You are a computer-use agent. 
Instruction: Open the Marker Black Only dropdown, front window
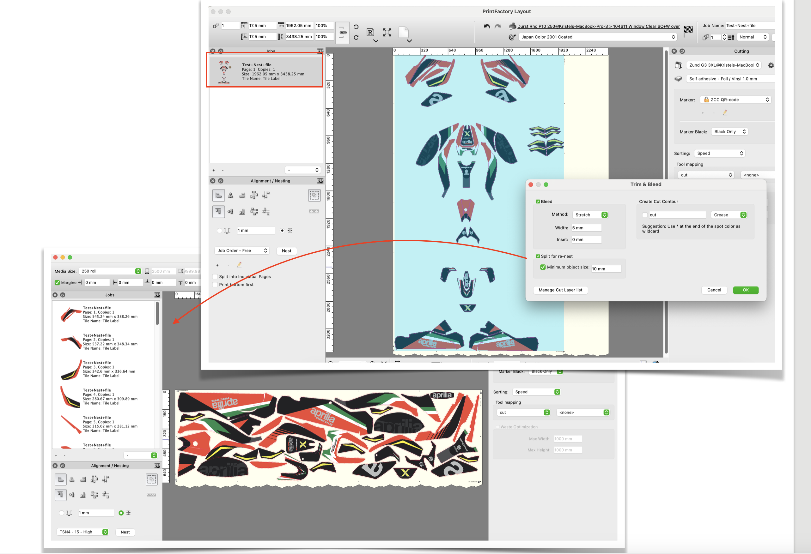coord(729,132)
